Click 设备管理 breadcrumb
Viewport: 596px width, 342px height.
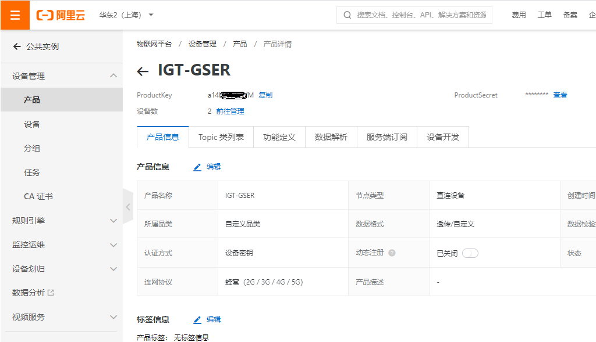coord(202,44)
